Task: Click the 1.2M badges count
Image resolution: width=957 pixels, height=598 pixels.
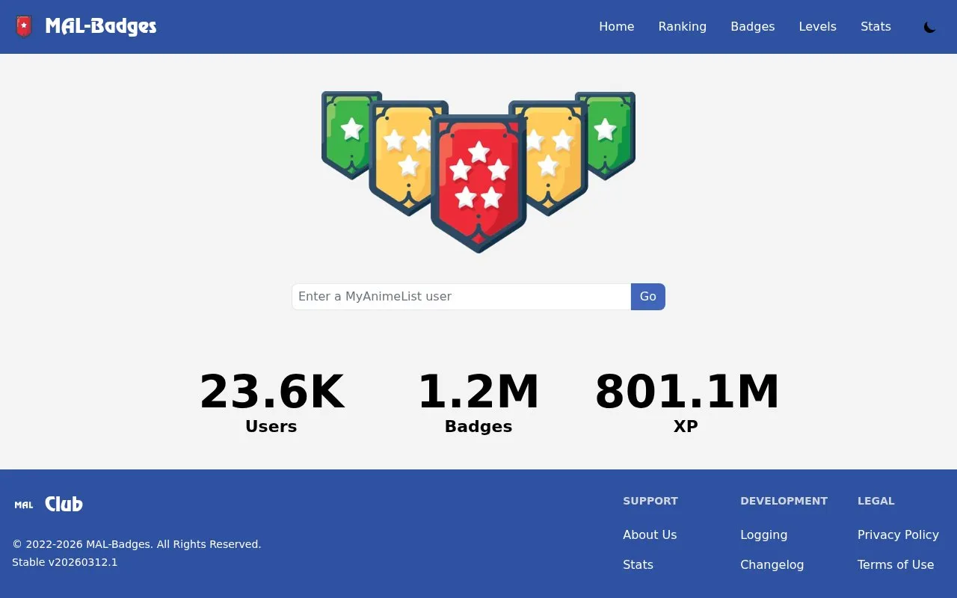Action: (478, 392)
